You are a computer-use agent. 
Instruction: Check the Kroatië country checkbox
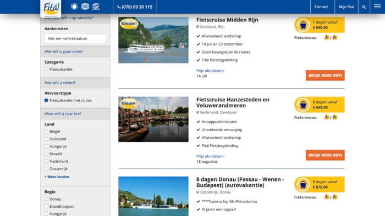tap(46, 154)
